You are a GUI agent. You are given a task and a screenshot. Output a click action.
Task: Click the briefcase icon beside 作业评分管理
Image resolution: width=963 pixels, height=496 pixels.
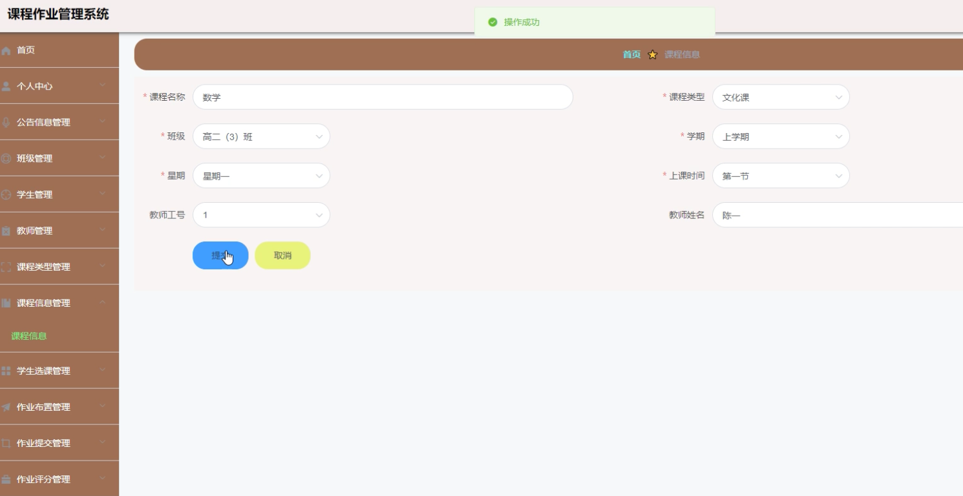coord(6,480)
